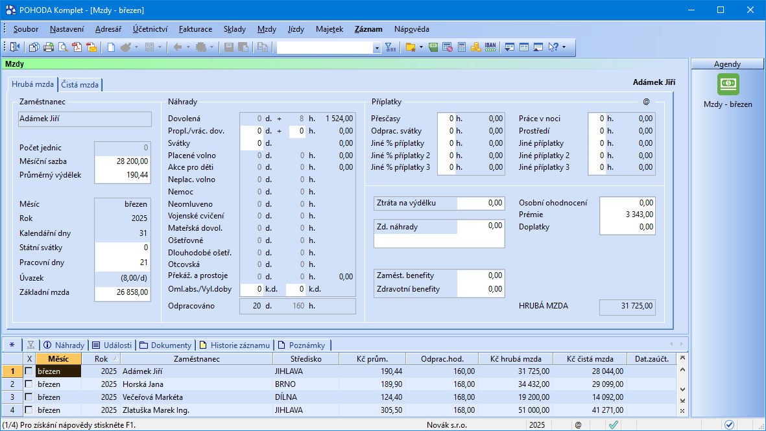Image resolution: width=766 pixels, height=431 pixels.
Task: Open the Účetnictví menu
Action: coord(150,29)
